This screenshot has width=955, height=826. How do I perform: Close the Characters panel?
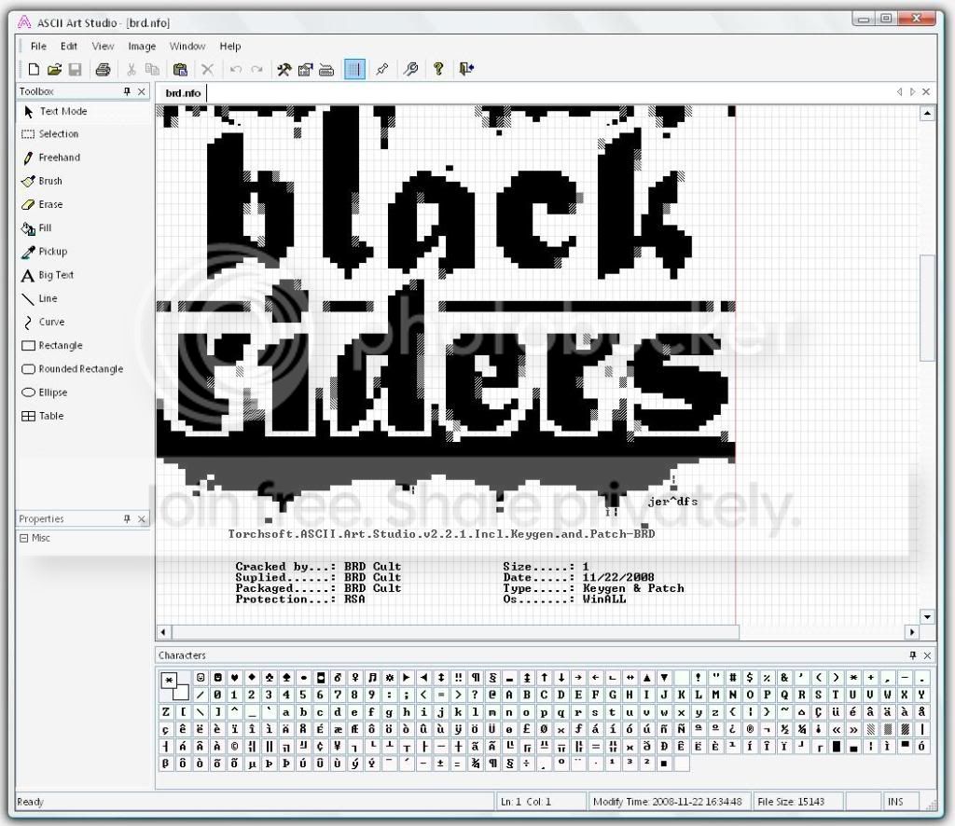click(x=927, y=655)
